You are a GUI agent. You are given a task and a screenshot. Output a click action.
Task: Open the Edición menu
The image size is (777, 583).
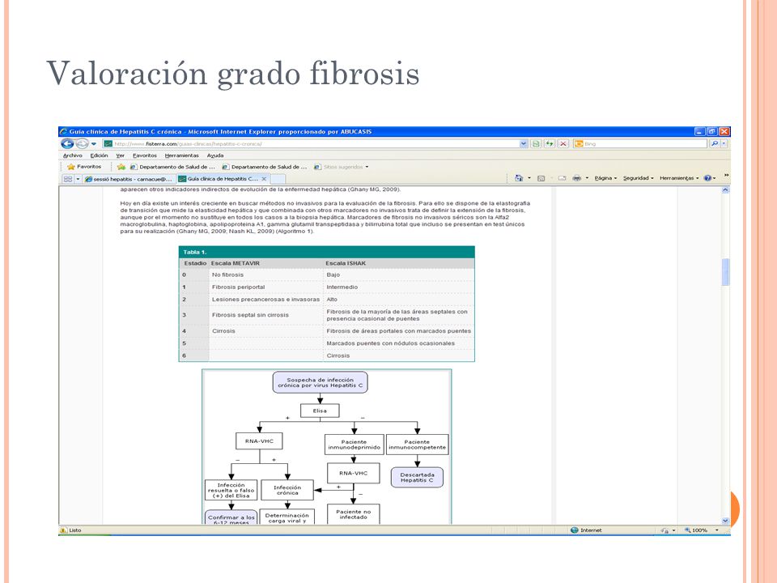click(x=99, y=155)
